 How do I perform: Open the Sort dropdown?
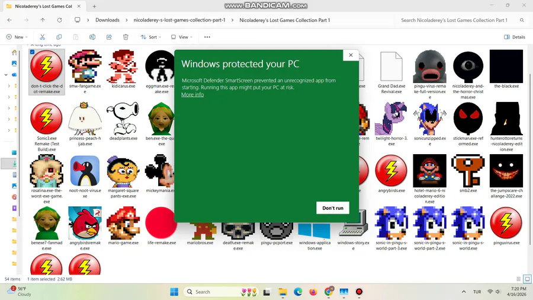coord(151,37)
